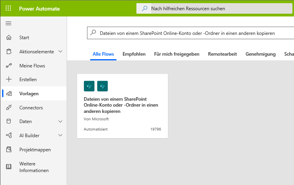Open the app launcher waffle icon
The width and height of the screenshot is (294, 185).
click(8, 8)
